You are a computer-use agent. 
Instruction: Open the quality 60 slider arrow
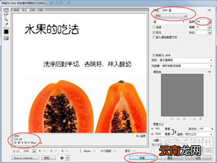[210, 22]
